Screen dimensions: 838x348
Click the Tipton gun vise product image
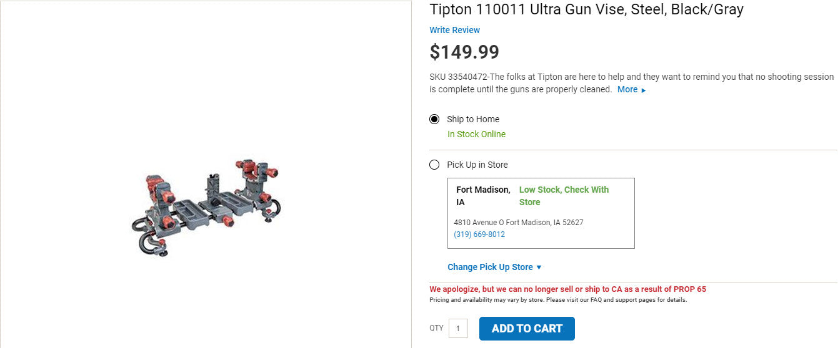click(x=206, y=207)
